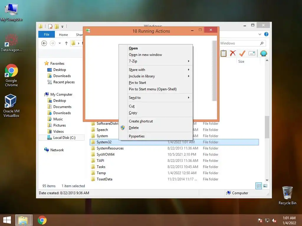Select Network in navigation pane

(x=57, y=150)
